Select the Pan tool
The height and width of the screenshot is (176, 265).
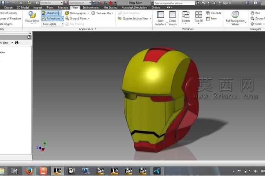[255, 13]
